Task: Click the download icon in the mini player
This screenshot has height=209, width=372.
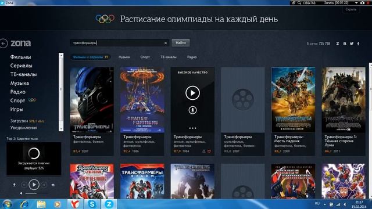Action: point(14,185)
